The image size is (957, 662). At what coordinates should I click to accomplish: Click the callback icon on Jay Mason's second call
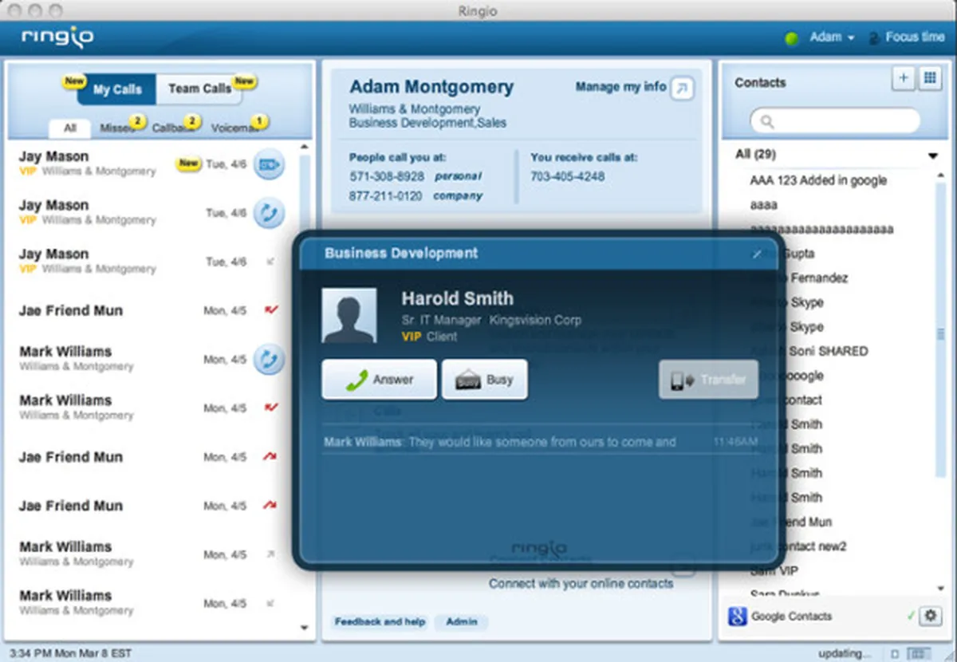click(269, 213)
